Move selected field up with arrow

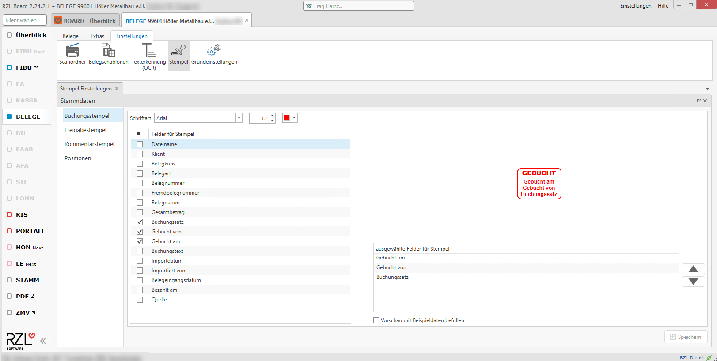pyautogui.click(x=693, y=269)
